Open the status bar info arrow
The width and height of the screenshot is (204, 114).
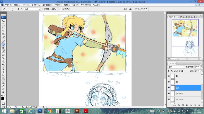pos(44,107)
